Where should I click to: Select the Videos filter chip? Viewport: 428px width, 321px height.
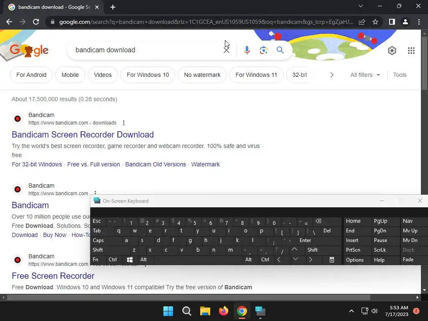point(103,75)
